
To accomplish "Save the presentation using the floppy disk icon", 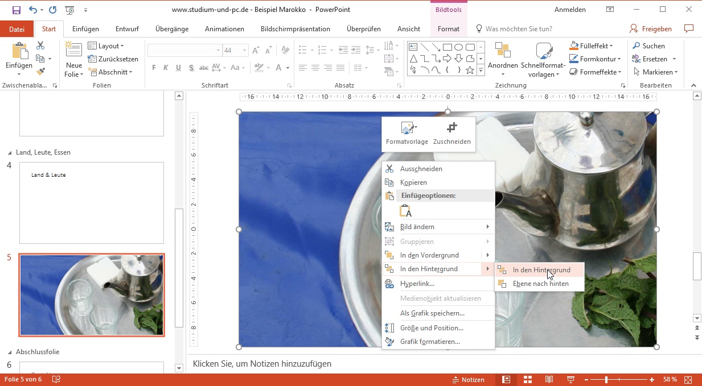I will click(16, 10).
